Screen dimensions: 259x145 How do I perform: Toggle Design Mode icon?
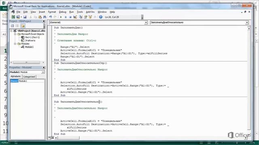(75, 17)
